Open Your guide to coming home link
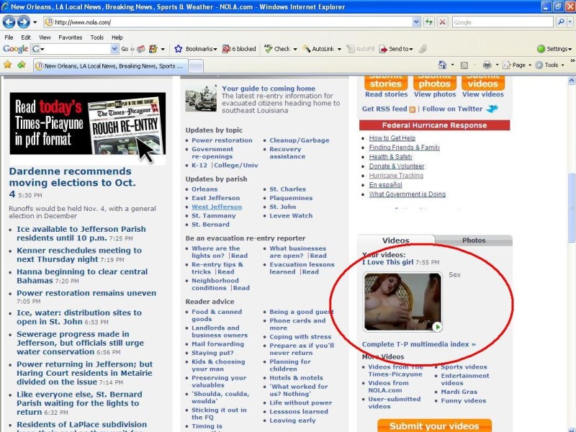576x432 pixels. tap(269, 89)
